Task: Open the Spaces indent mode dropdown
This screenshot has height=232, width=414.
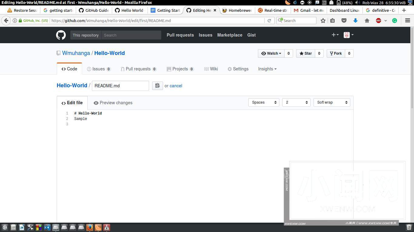Action: [x=264, y=102]
